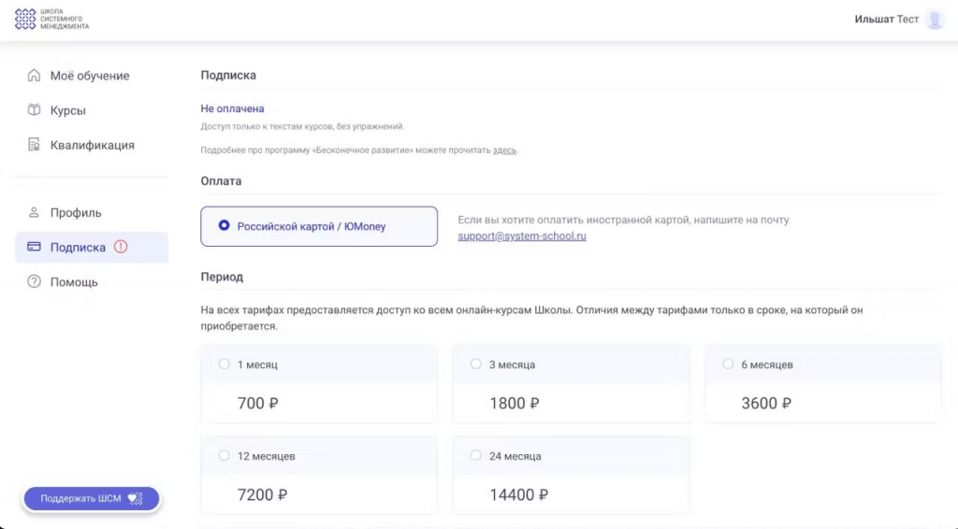Select the 12 месяцев radio button

225,455
